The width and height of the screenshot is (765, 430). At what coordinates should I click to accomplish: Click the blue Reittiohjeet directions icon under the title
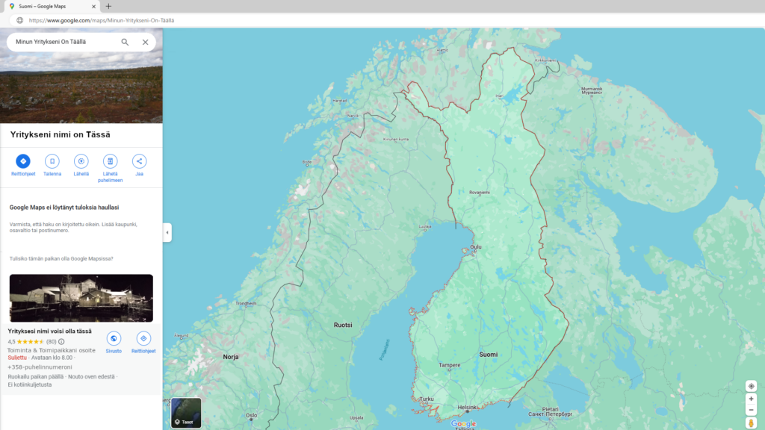[23, 161]
